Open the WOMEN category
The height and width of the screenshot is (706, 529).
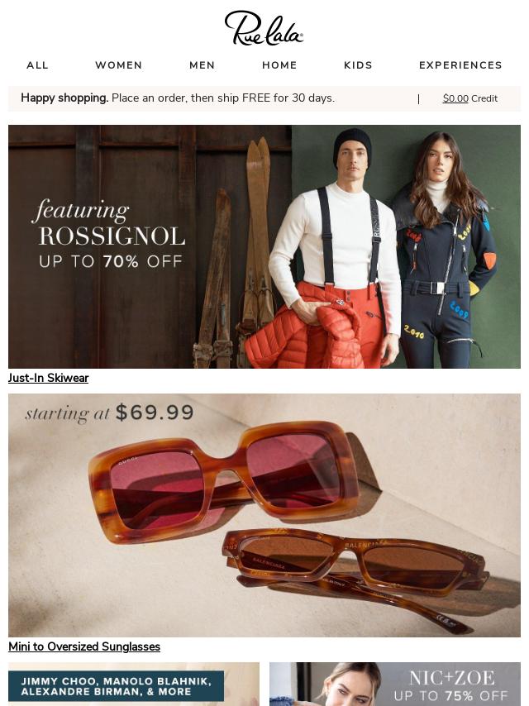[x=118, y=65]
